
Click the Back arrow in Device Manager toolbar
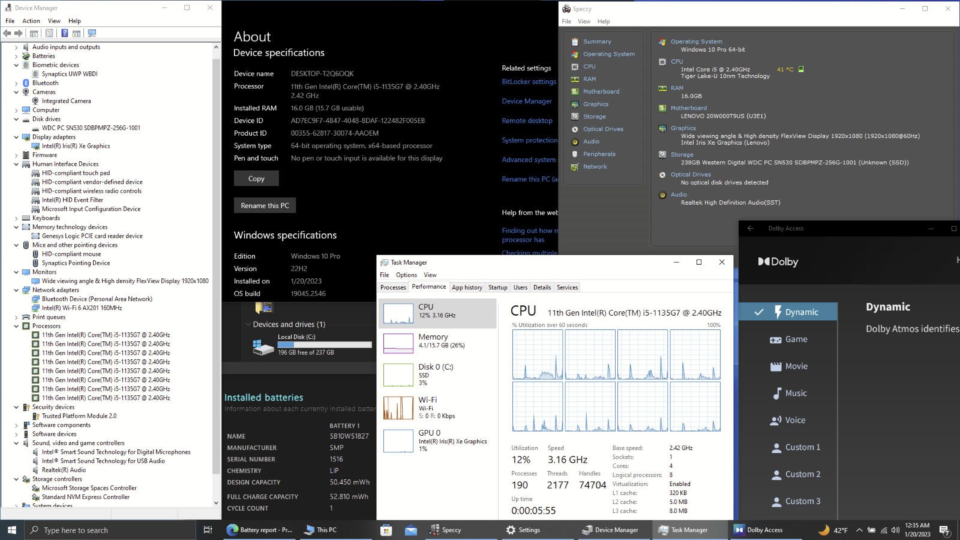click(x=7, y=33)
